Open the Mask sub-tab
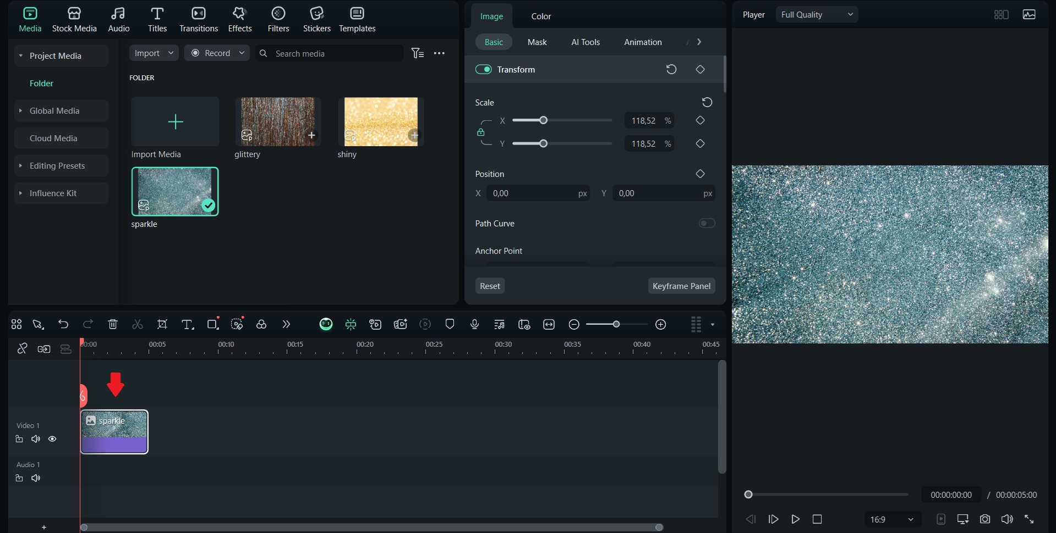 (537, 42)
